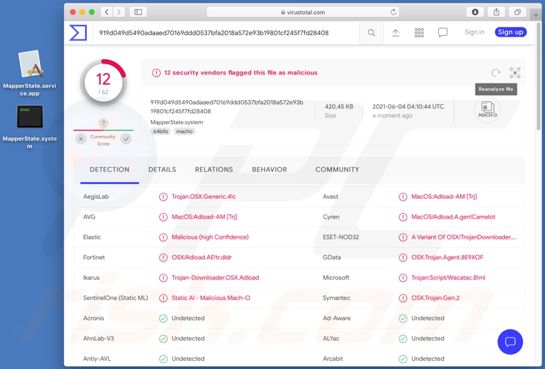Show Safari downloads
Screen dimensions: 545x369
pos(475,12)
